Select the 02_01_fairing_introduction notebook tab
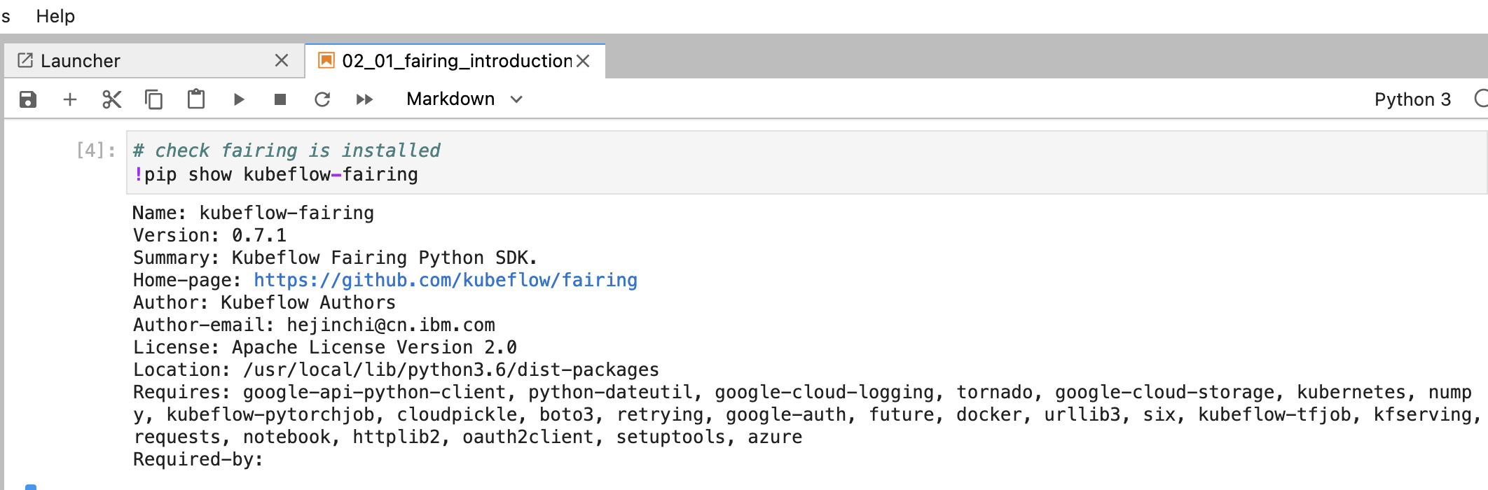1488x490 pixels. point(455,61)
